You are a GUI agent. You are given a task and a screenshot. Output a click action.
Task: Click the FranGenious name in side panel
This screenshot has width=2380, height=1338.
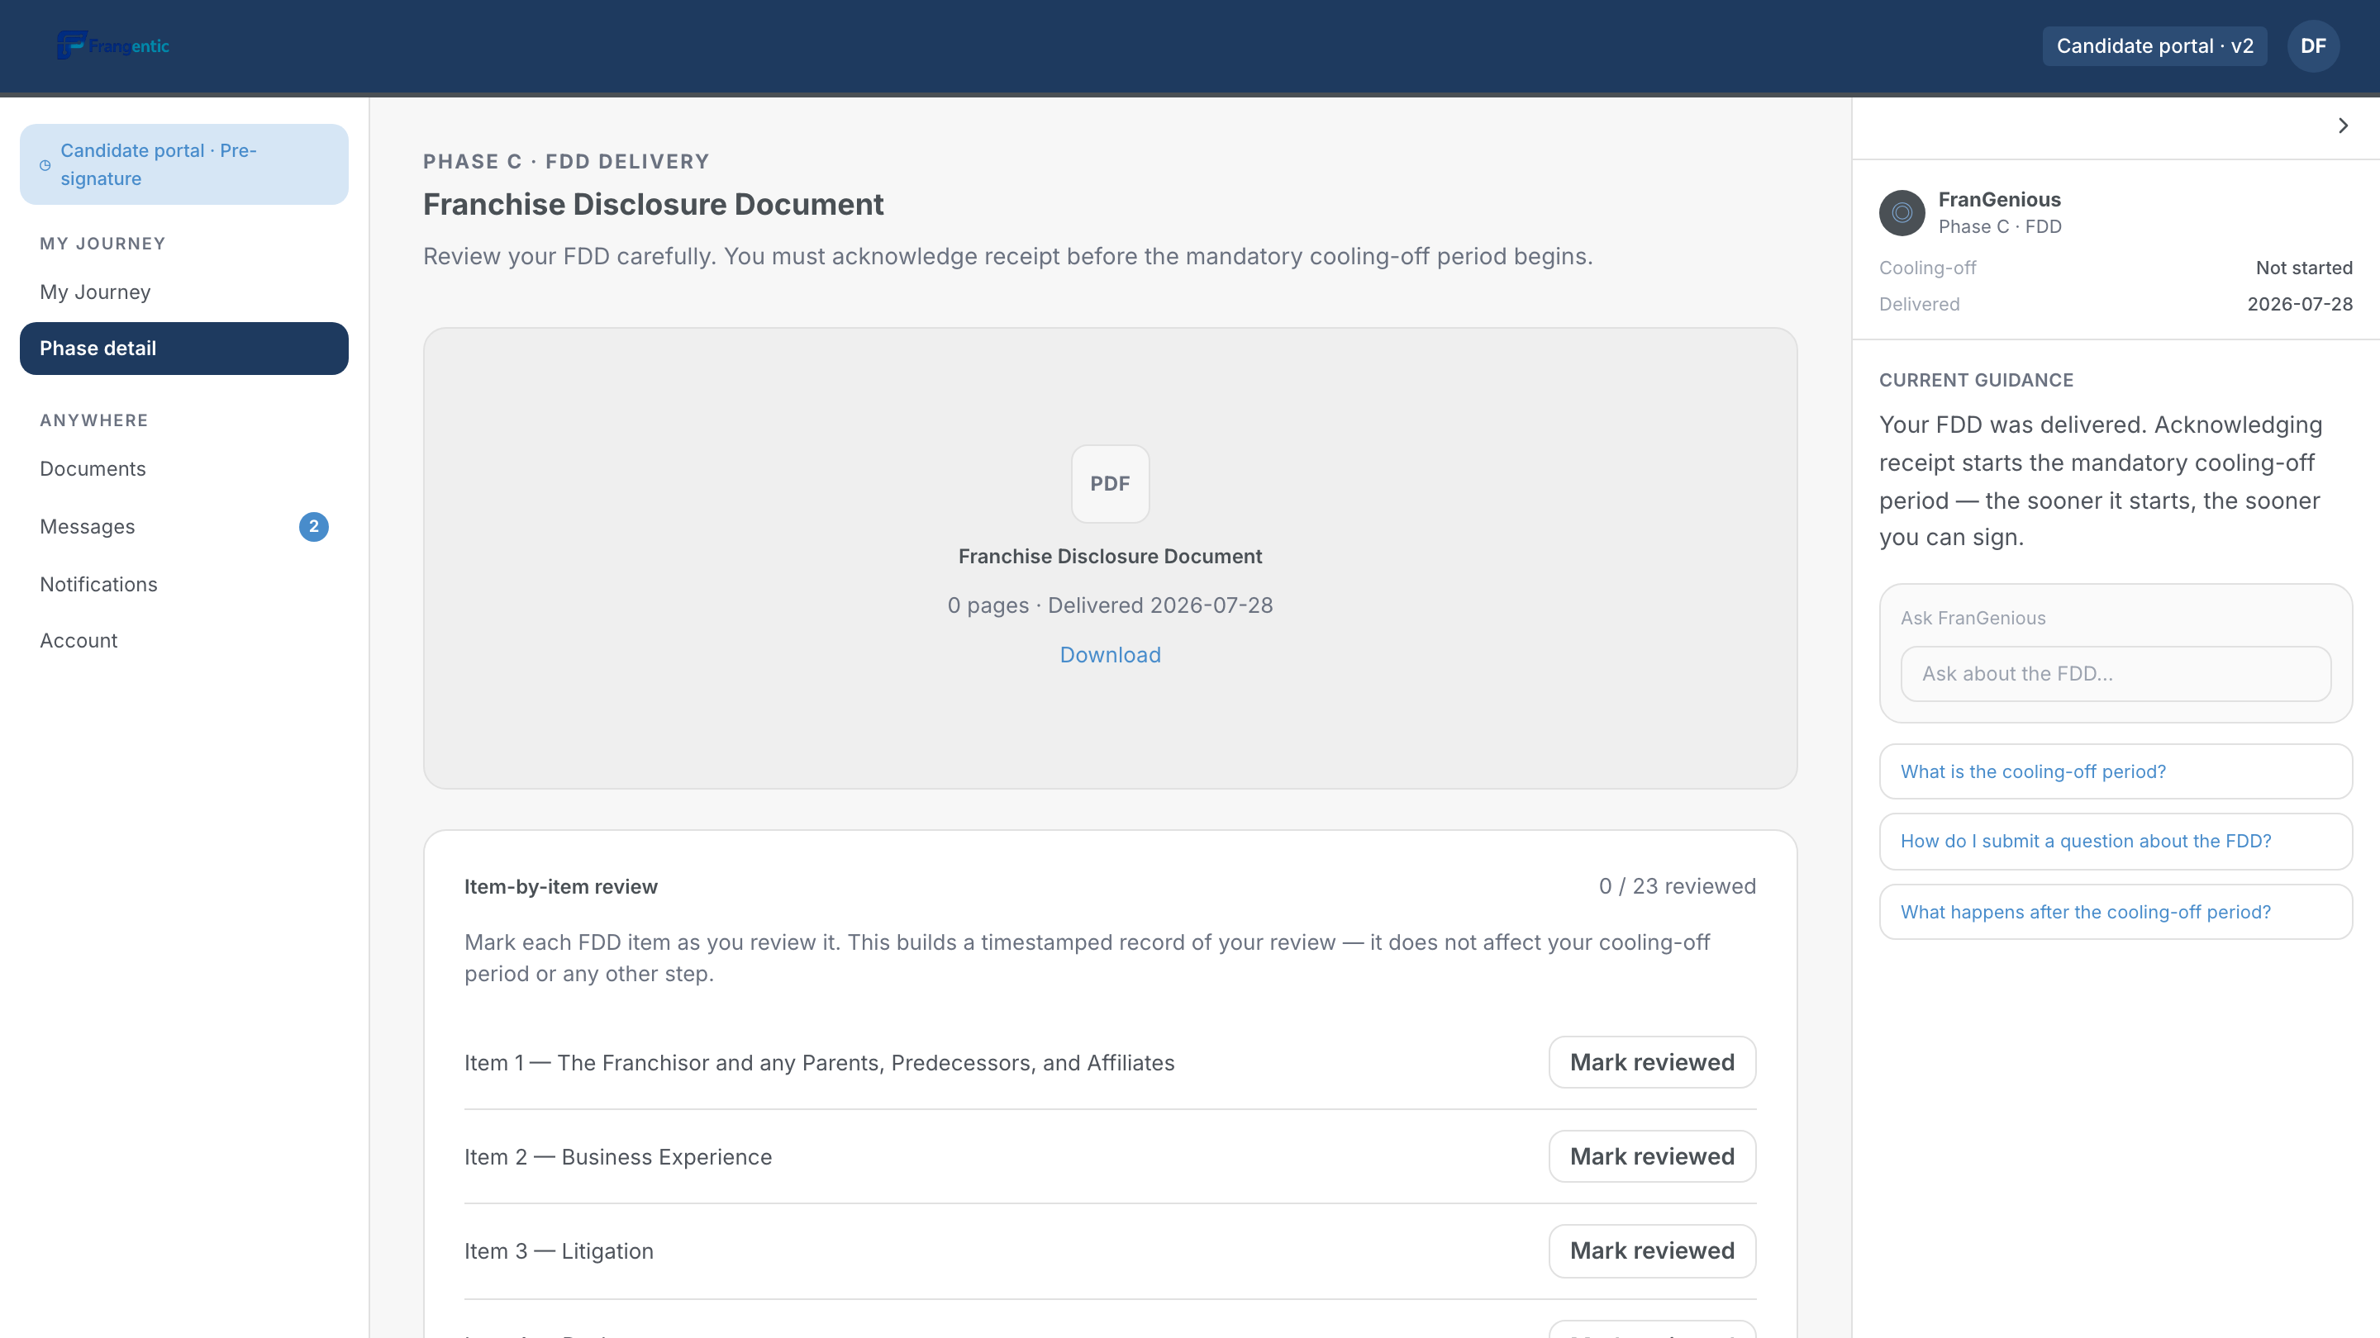(1999, 199)
